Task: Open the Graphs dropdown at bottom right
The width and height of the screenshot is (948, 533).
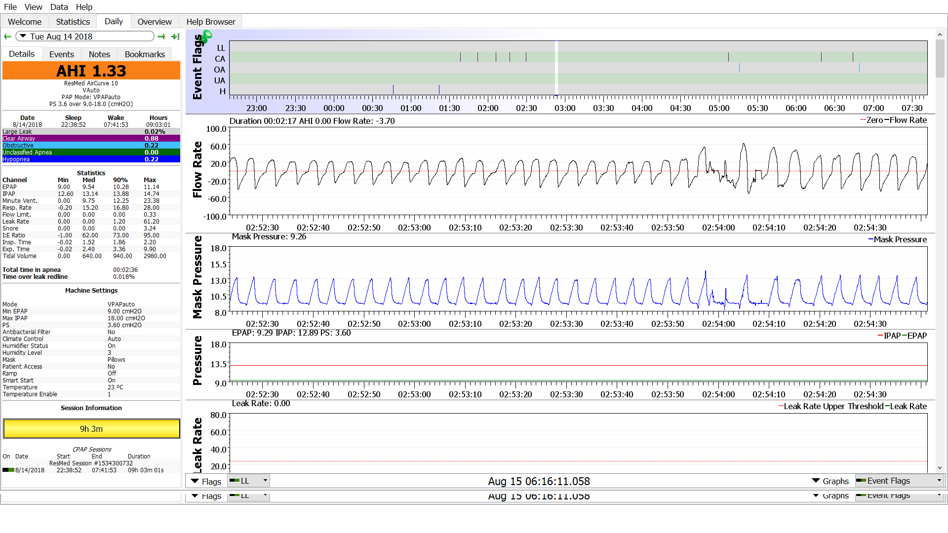Action: click(830, 481)
